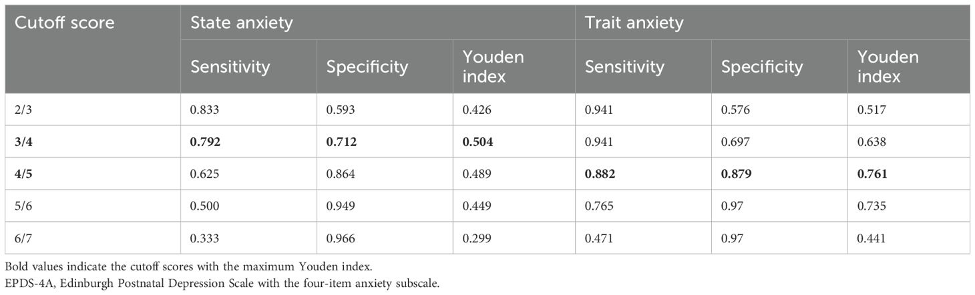Screen dimensions: 975x295
Task: Select the bold 0.504 Youden index value
Action: pyautogui.click(x=477, y=141)
